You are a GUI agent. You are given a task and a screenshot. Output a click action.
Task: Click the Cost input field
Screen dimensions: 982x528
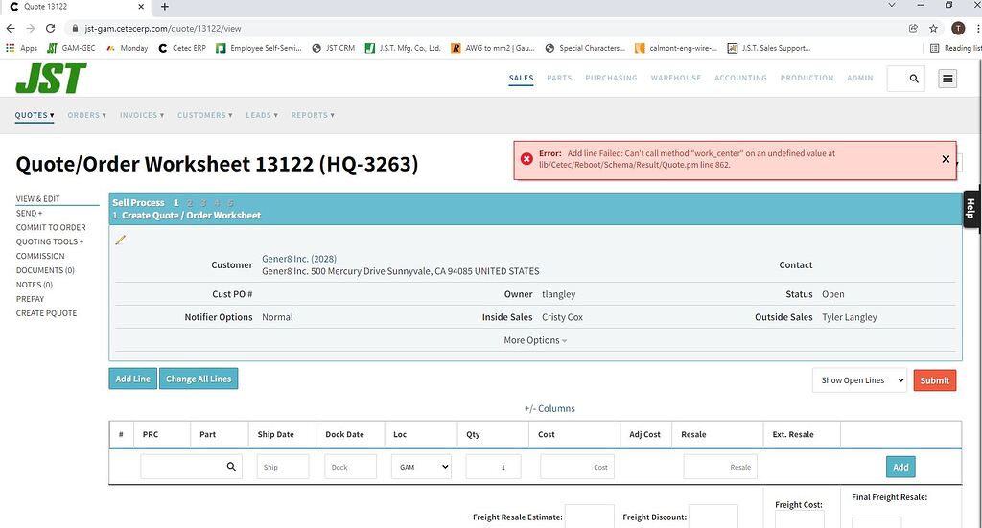click(576, 467)
